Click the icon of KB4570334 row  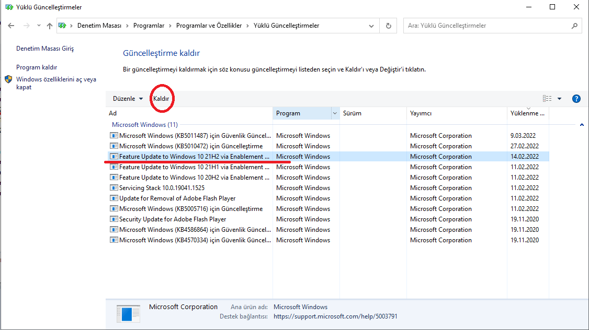pos(114,240)
